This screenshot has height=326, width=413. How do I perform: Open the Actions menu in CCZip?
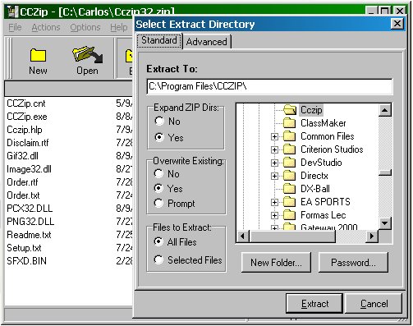click(x=46, y=27)
